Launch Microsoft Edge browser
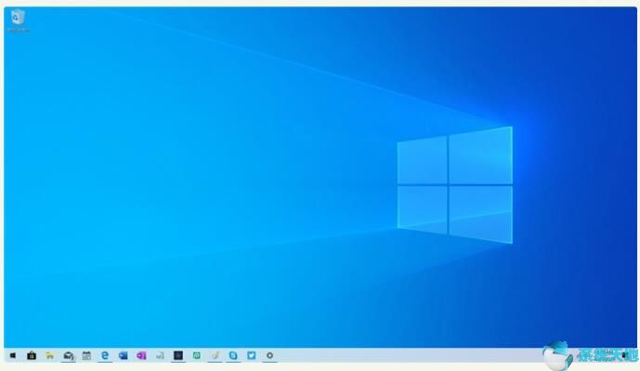Image resolution: width=640 pixels, height=371 pixels. (x=105, y=355)
